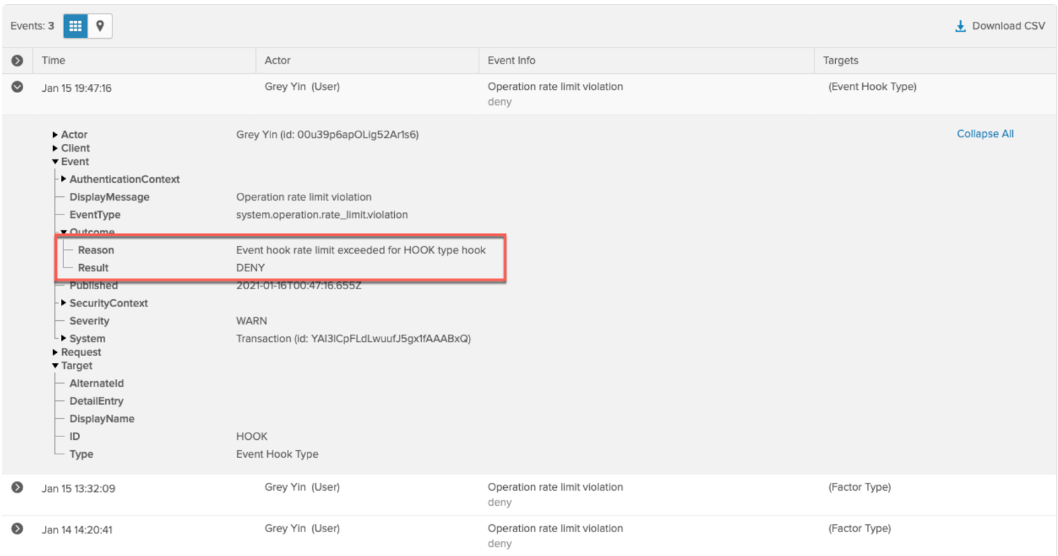Click the Download CSV icon

click(x=960, y=26)
